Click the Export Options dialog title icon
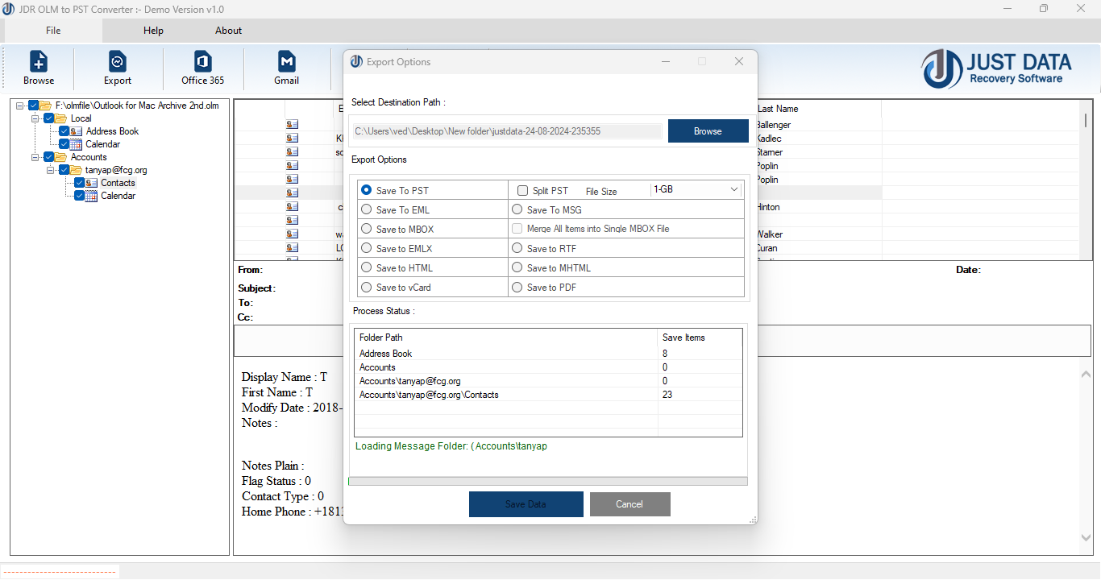 pos(356,62)
